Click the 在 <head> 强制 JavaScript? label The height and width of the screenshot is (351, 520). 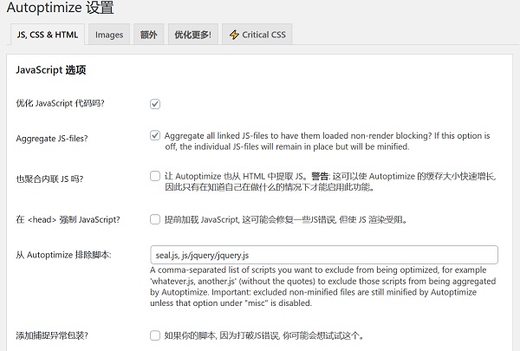pyautogui.click(x=68, y=219)
